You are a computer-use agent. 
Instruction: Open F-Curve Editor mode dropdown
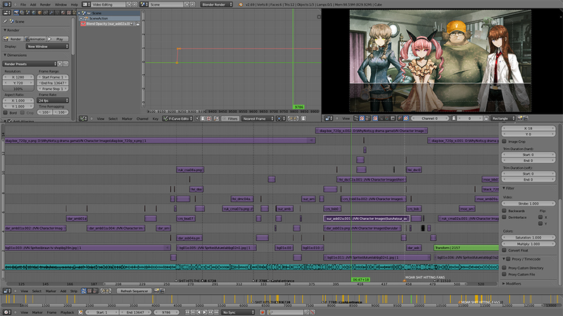(178, 118)
